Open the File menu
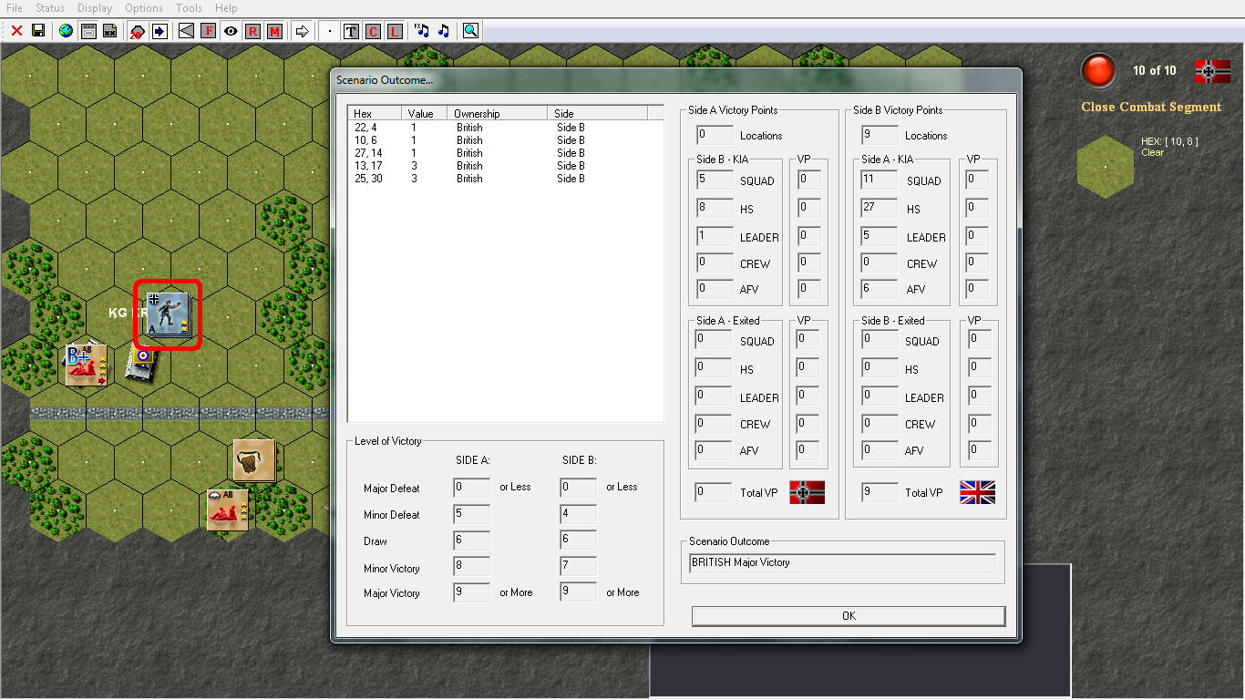1245x700 pixels. point(15,8)
